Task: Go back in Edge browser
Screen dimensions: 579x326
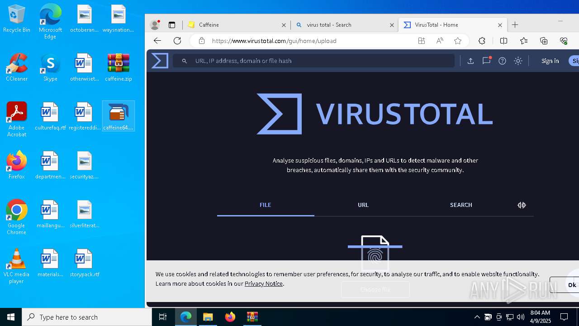Action: [157, 41]
